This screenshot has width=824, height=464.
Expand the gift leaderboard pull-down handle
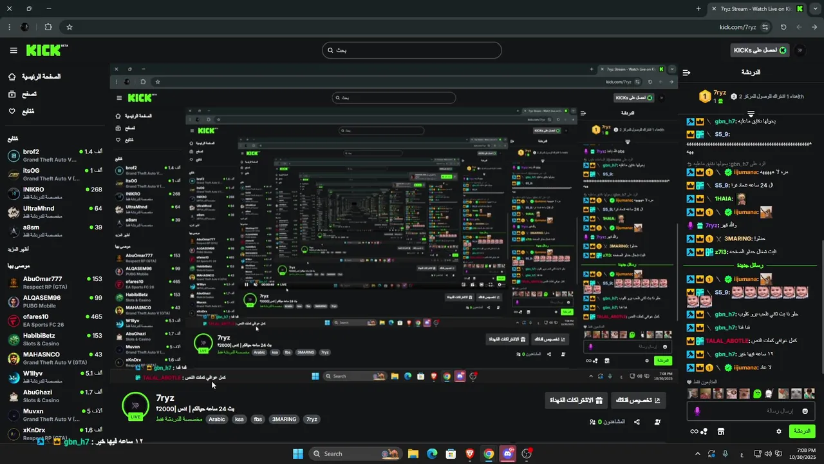[x=751, y=114]
